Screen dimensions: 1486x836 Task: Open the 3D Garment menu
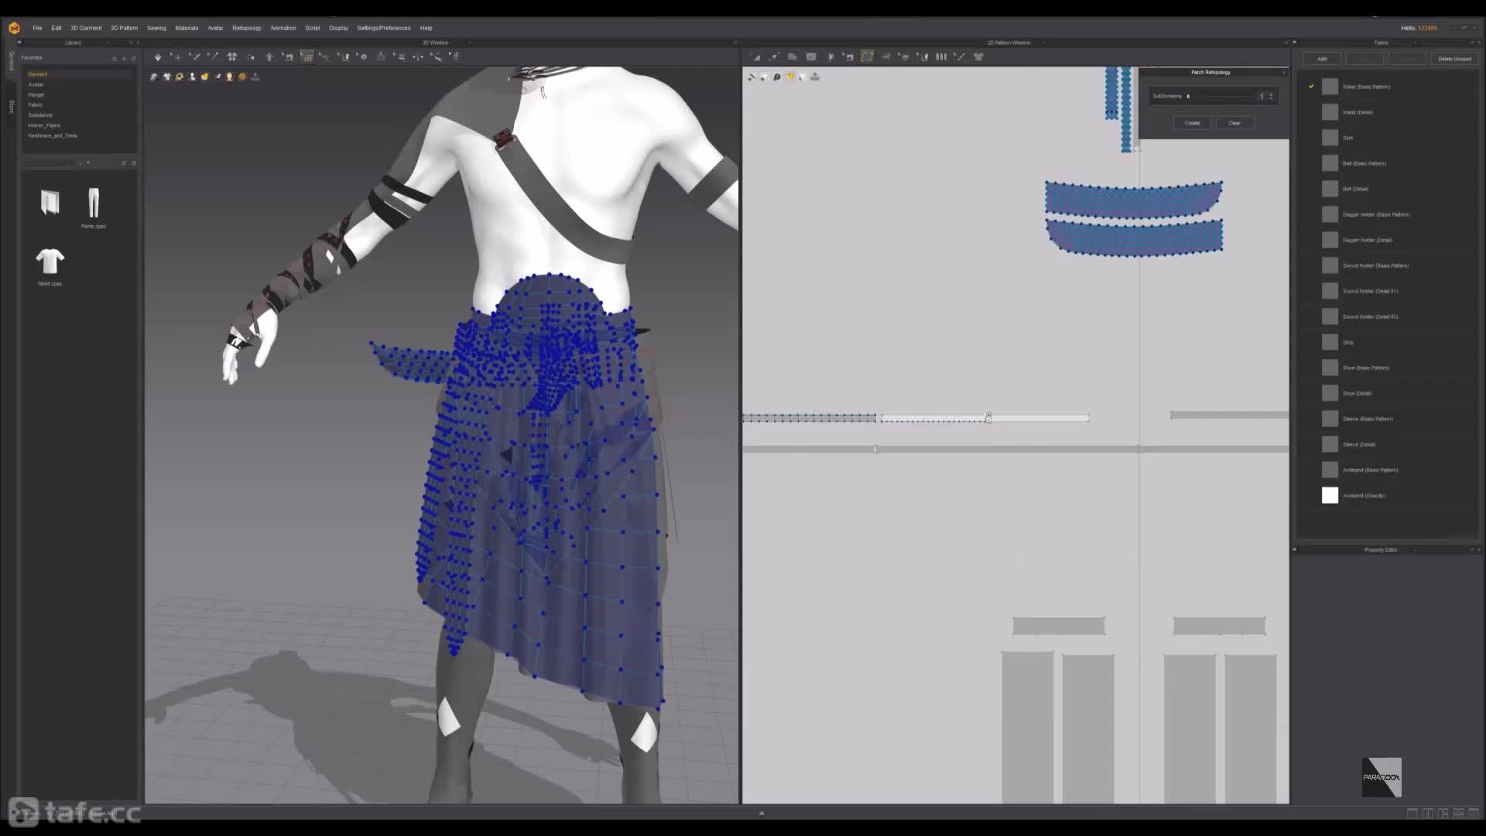(86, 28)
